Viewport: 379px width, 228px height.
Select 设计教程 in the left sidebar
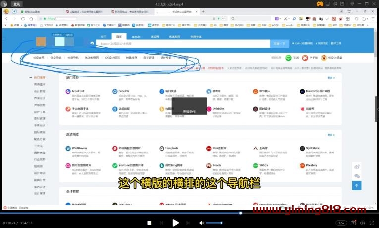click(x=40, y=91)
